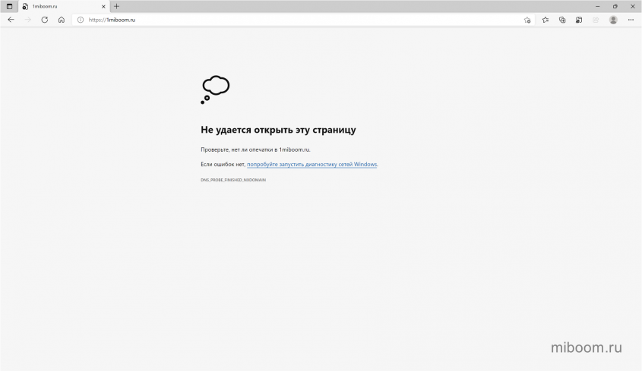The height and width of the screenshot is (371, 642).
Task: Open a new tab with plus button
Action: click(117, 6)
